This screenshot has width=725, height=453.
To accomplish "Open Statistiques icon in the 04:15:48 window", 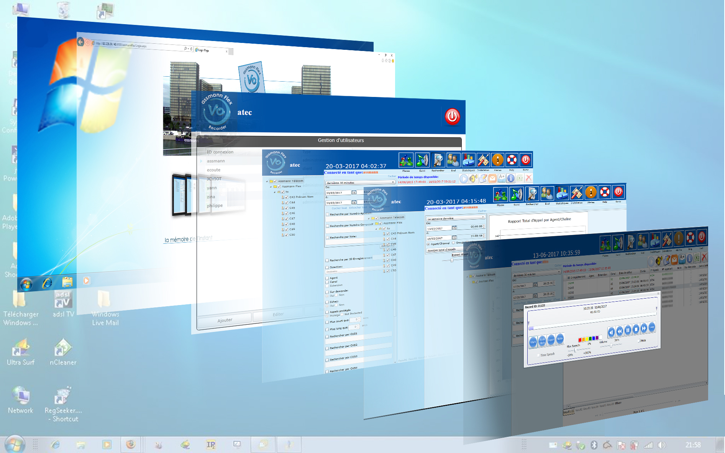I will [562, 194].
